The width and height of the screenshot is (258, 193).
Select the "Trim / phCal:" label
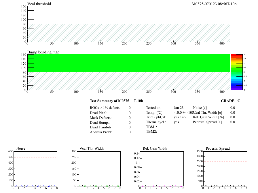coord(156,117)
